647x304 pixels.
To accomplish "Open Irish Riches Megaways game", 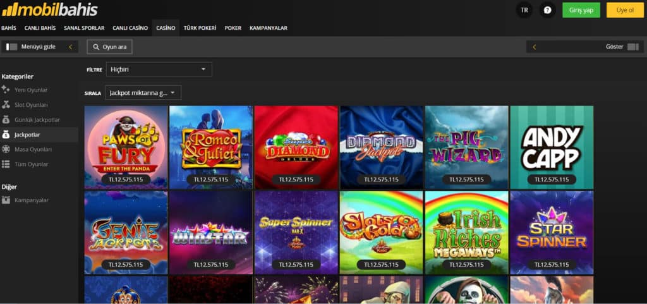I will [x=467, y=232].
